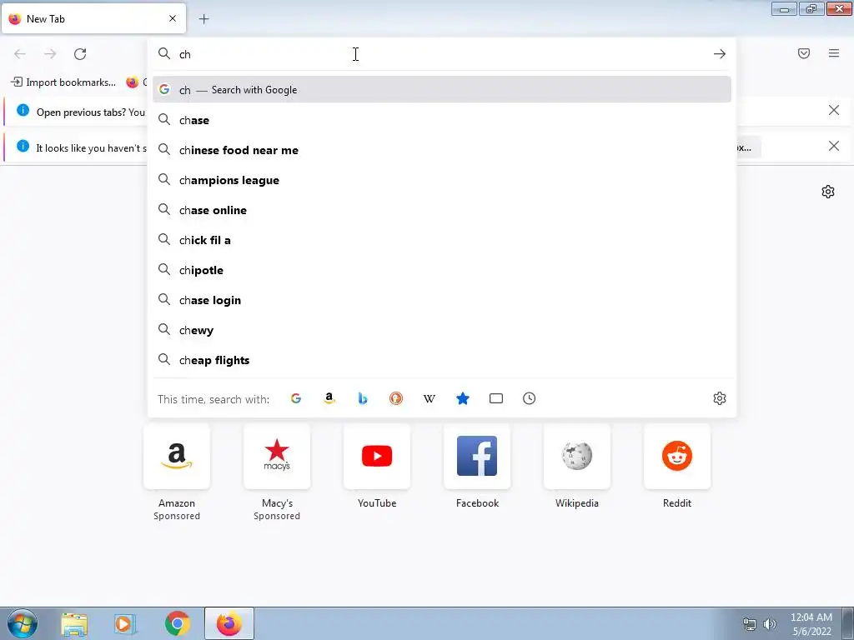Click the Go arrow in address bar
854x640 pixels.
coord(720,54)
